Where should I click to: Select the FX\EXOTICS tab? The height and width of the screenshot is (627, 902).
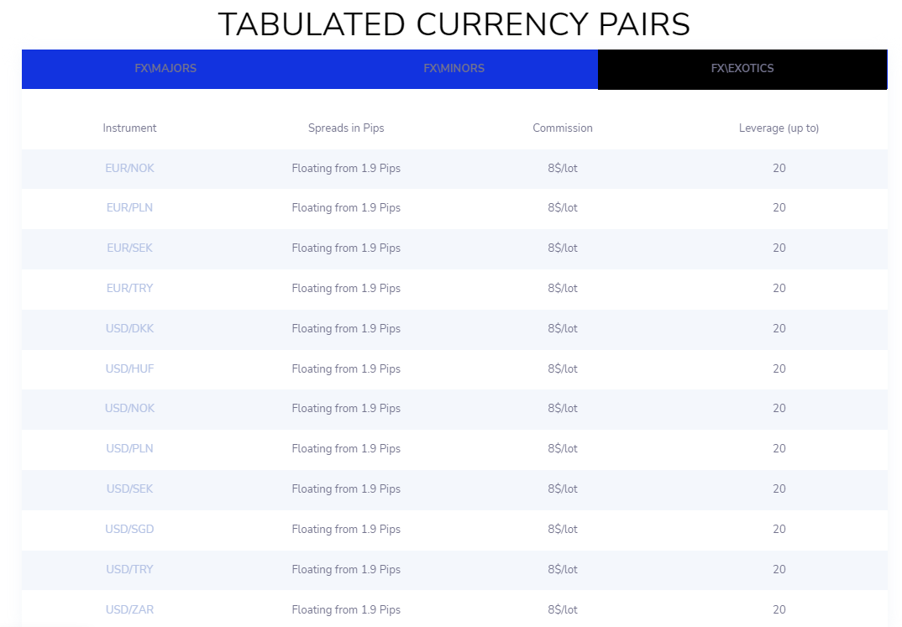click(x=742, y=69)
